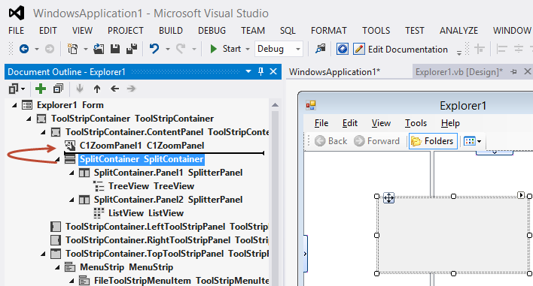Collapse the FileToolStripMenuItem node

coord(72,281)
